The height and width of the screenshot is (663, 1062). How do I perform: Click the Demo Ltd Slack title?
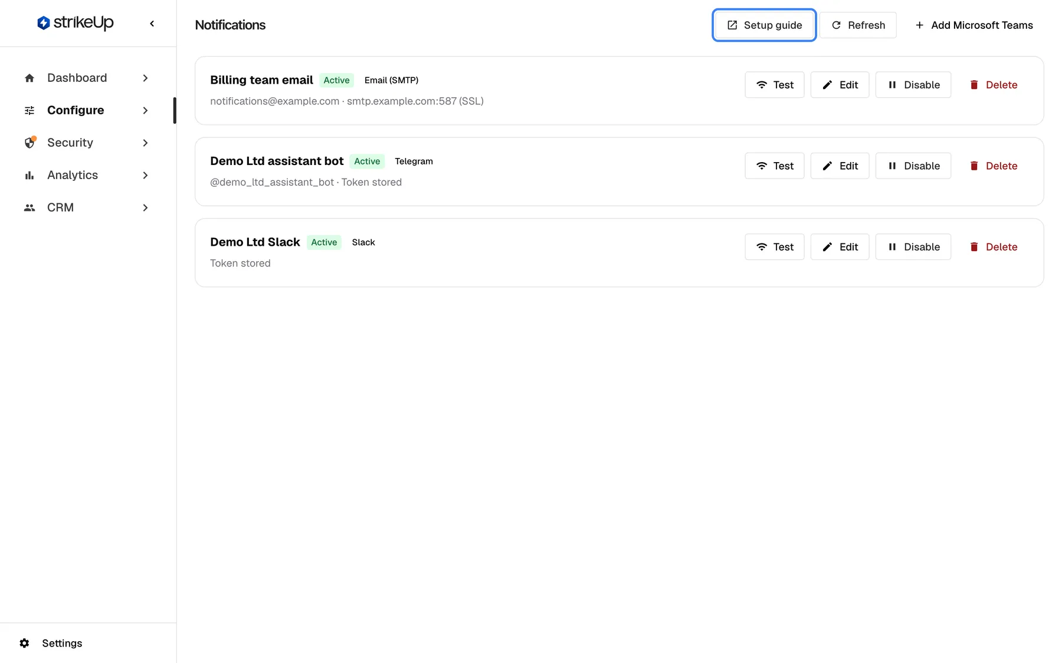click(255, 242)
